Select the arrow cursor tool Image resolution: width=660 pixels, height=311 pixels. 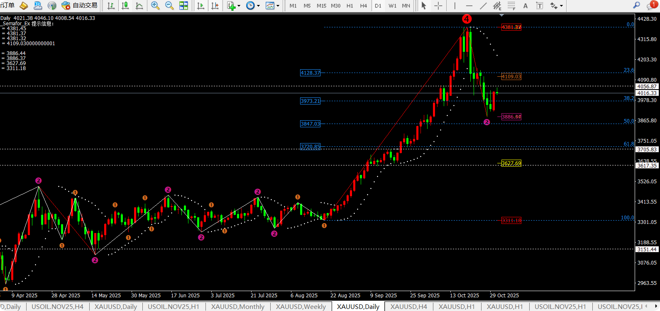coord(424,6)
